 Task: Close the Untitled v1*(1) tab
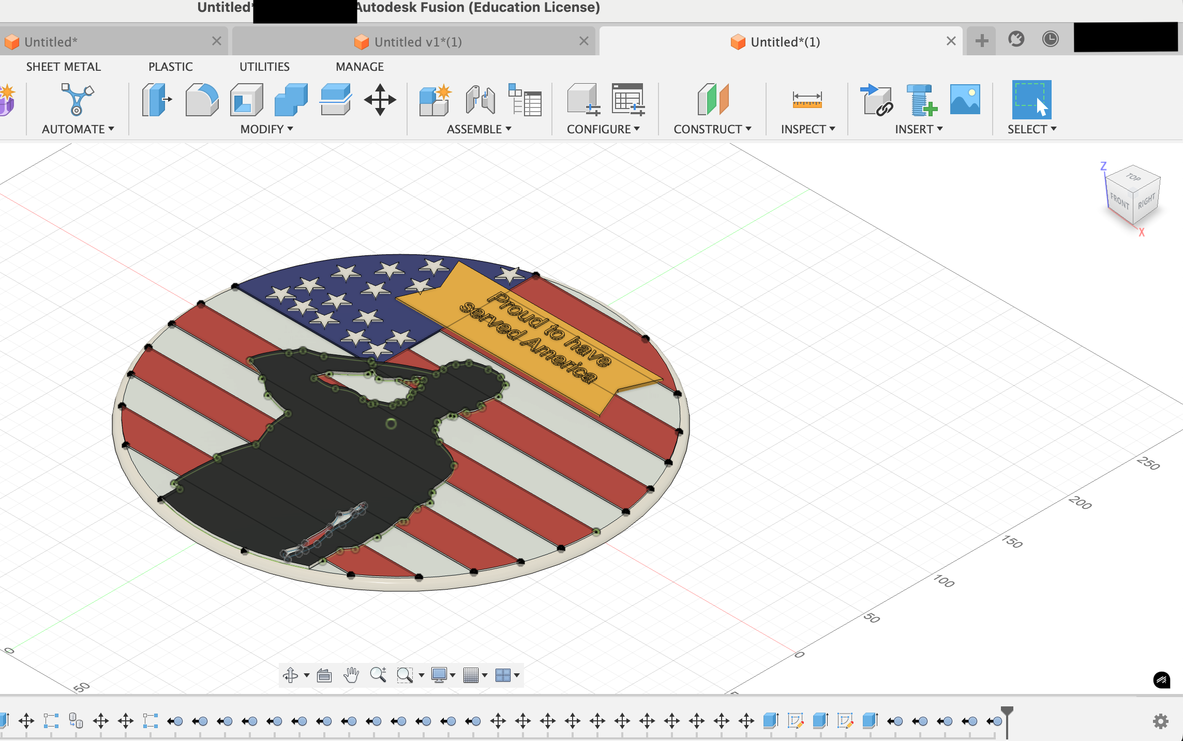(584, 41)
